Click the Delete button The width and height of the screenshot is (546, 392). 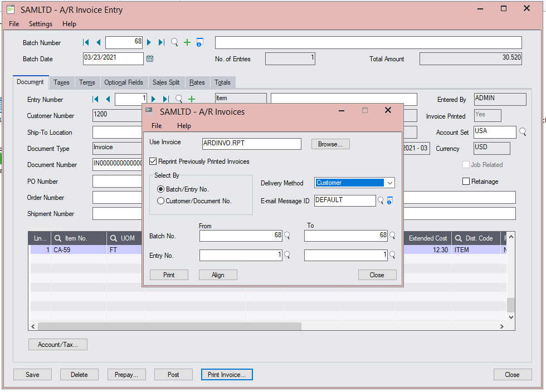point(79,375)
